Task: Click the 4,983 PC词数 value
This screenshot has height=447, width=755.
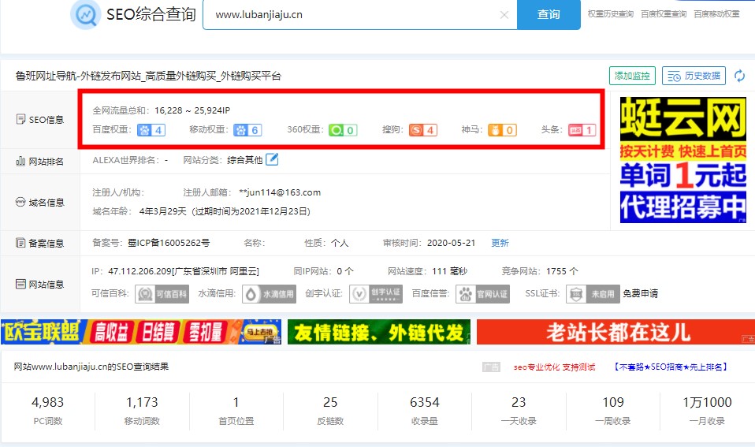Action: 47,402
